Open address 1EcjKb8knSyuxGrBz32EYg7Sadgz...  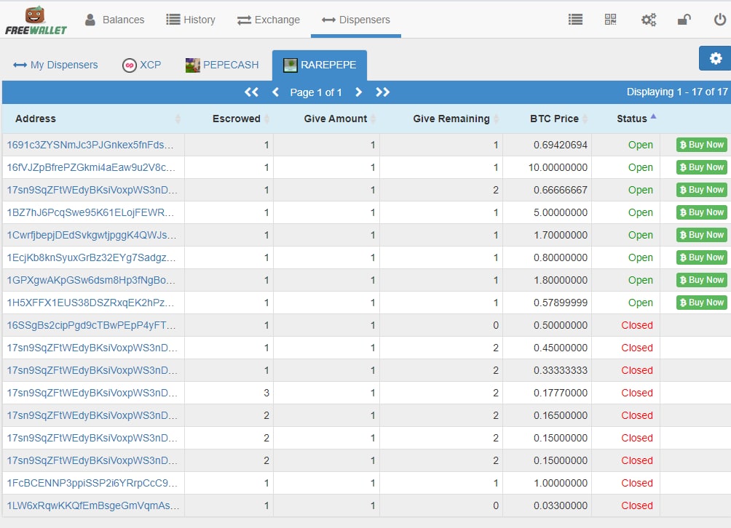(x=91, y=257)
